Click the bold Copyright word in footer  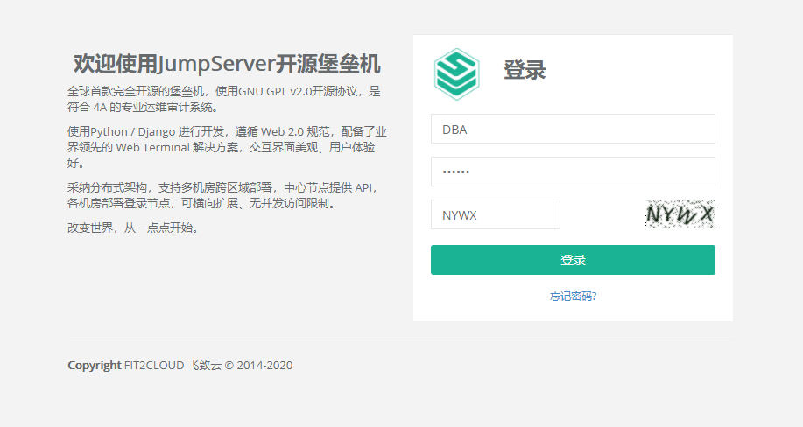(94, 366)
